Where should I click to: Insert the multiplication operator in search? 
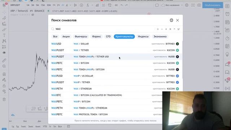[x=170, y=29]
